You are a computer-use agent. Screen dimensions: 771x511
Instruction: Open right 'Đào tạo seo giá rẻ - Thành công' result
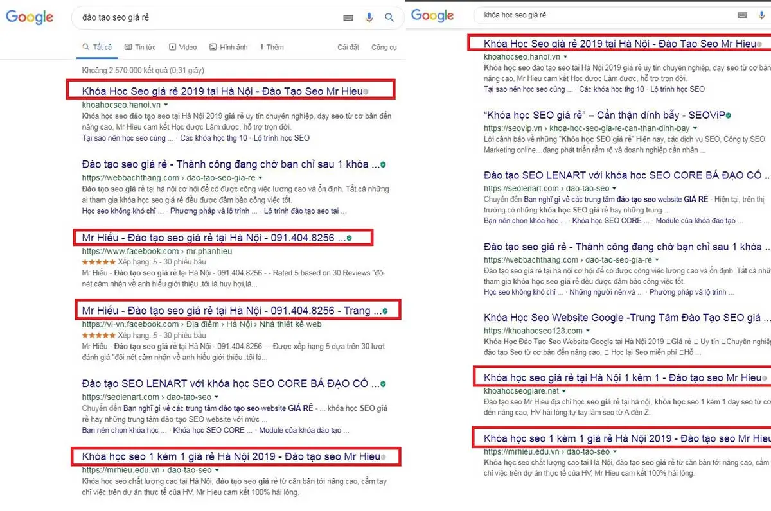tap(626, 247)
